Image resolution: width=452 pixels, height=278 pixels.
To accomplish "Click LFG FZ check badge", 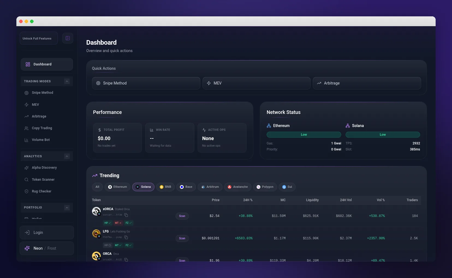I will (129, 245).
